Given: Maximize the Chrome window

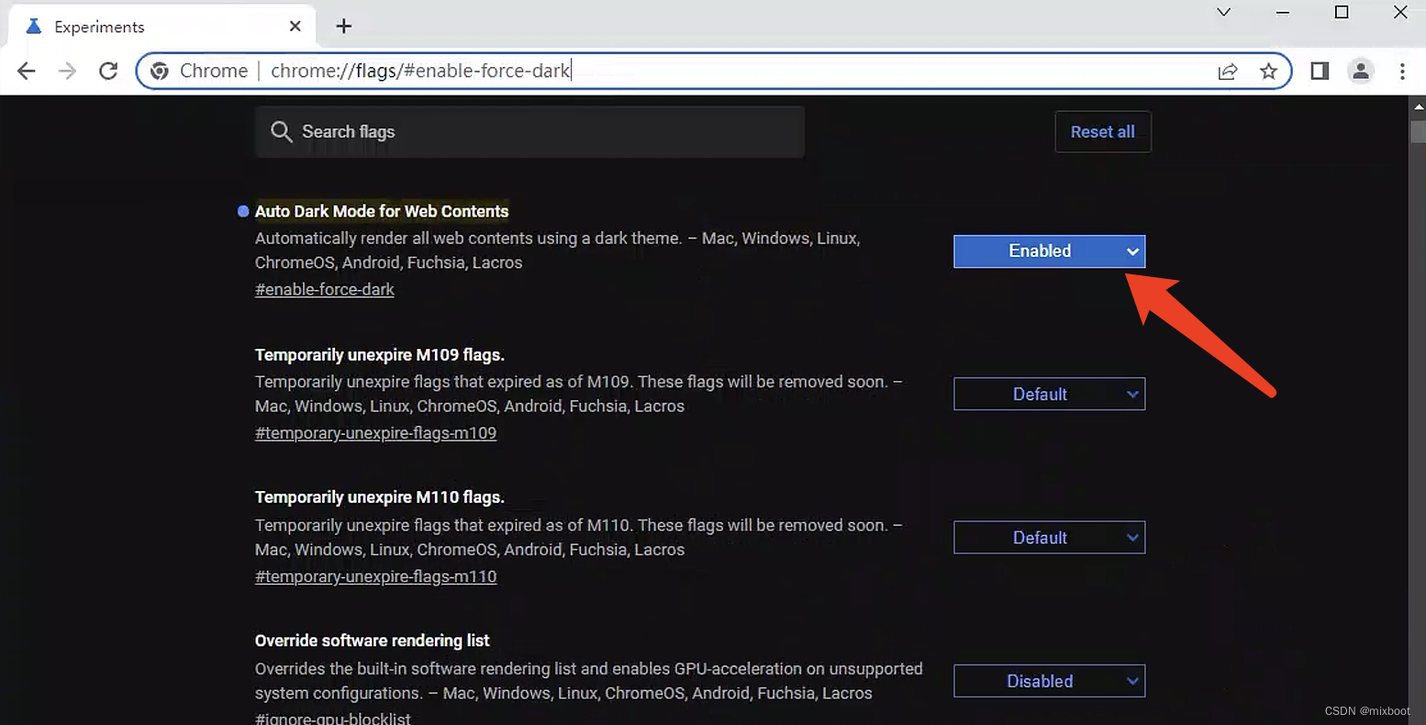Looking at the screenshot, I should (1342, 12).
